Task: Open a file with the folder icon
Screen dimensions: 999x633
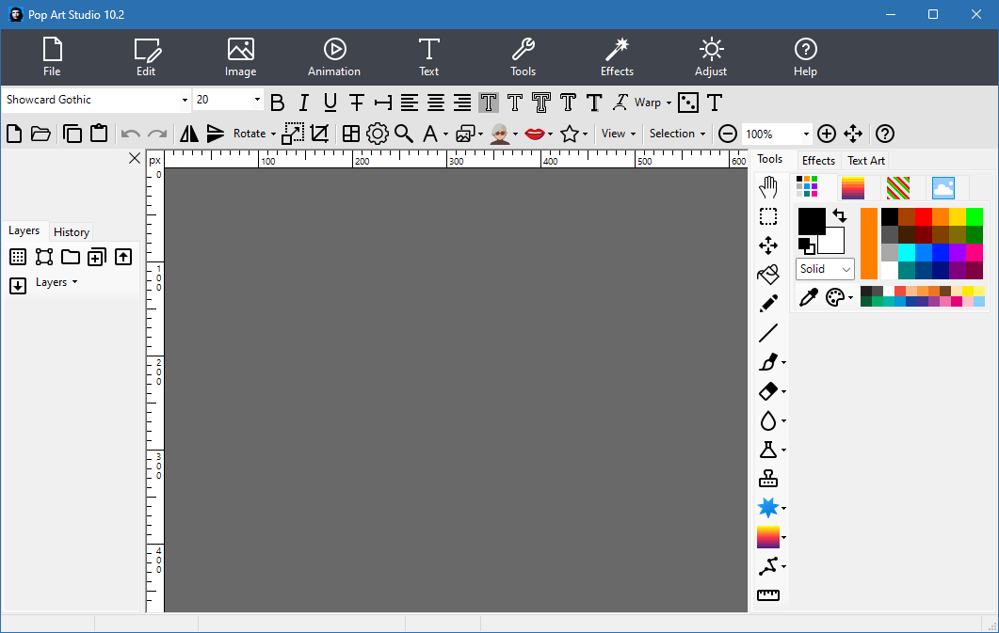Action: click(x=40, y=134)
